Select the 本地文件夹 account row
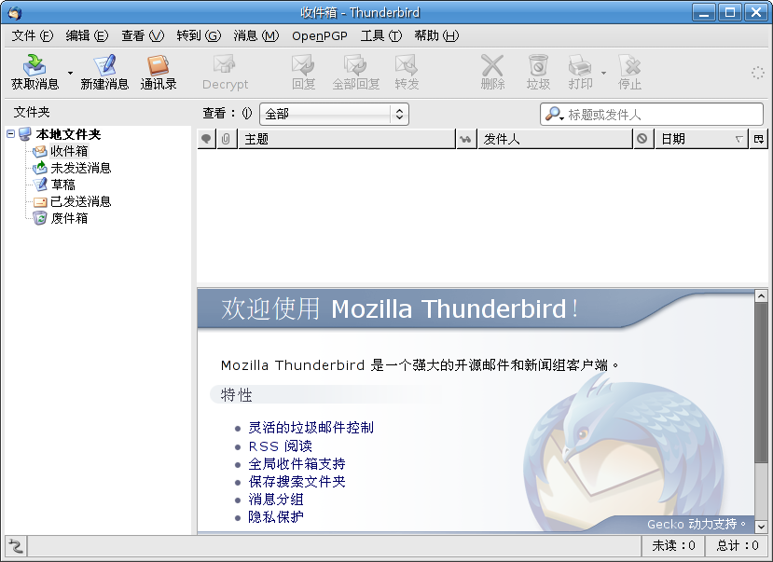The image size is (773, 562). [x=68, y=134]
